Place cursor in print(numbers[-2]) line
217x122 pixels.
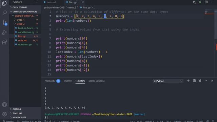(x=73, y=70)
